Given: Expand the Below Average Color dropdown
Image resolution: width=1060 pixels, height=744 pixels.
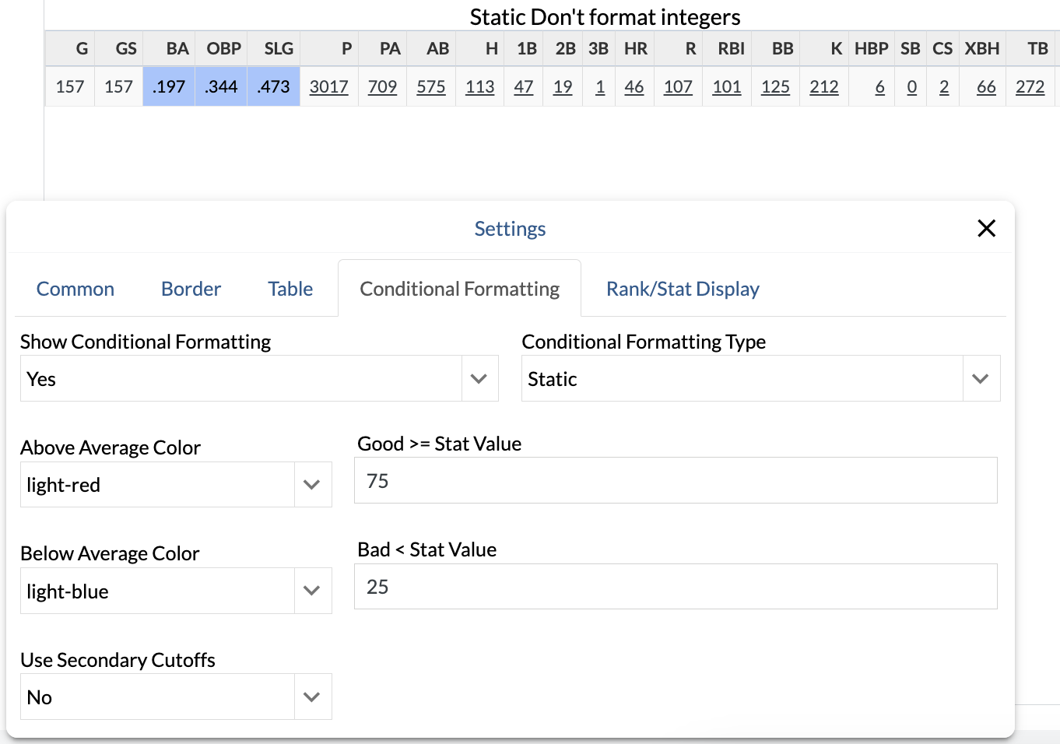Looking at the screenshot, I should coord(176,591).
